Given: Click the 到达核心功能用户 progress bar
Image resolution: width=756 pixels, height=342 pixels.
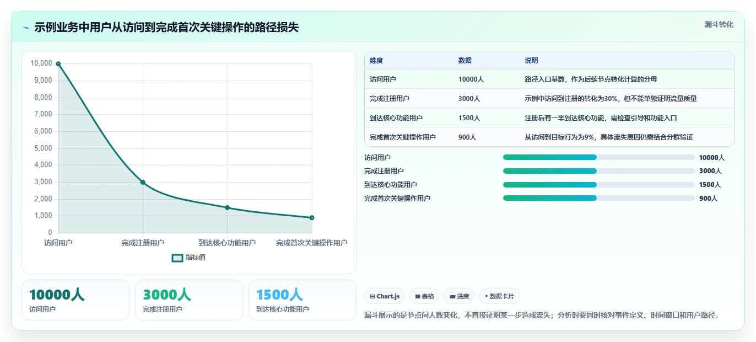Looking at the screenshot, I should [598, 185].
